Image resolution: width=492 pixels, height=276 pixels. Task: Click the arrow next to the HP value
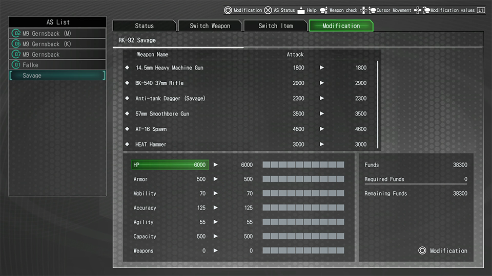[216, 165]
